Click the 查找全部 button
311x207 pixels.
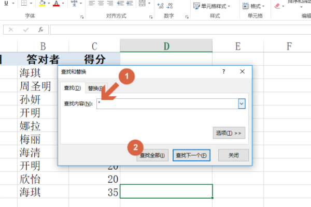[x=152, y=155]
